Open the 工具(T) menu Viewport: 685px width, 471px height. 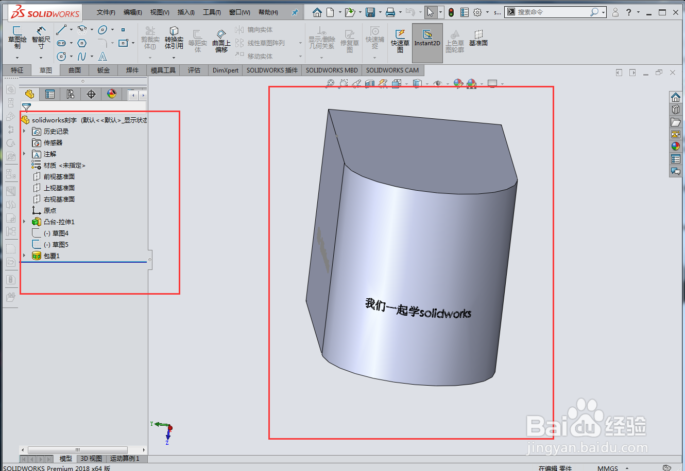pyautogui.click(x=212, y=12)
